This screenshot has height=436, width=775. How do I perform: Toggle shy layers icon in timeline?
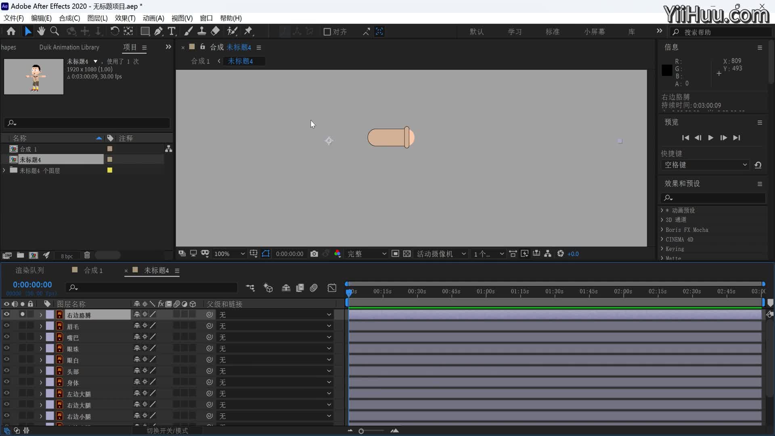pyautogui.click(x=286, y=288)
